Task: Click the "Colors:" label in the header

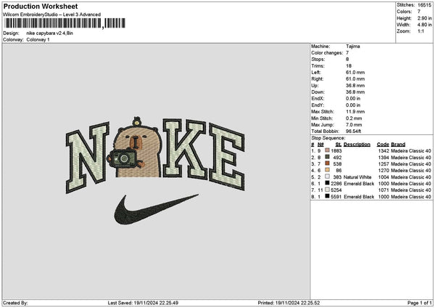Action: (x=405, y=12)
